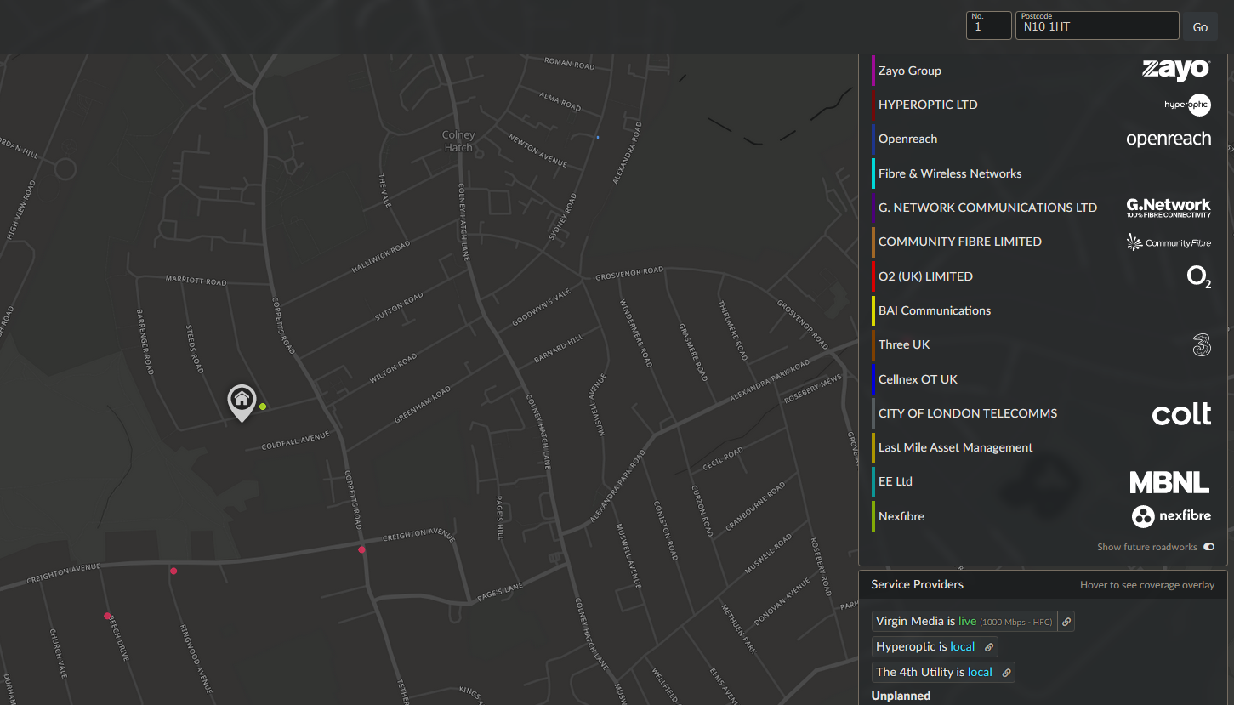The width and height of the screenshot is (1234, 705).
Task: Click the Colney Hatch map label
Action: (458, 141)
